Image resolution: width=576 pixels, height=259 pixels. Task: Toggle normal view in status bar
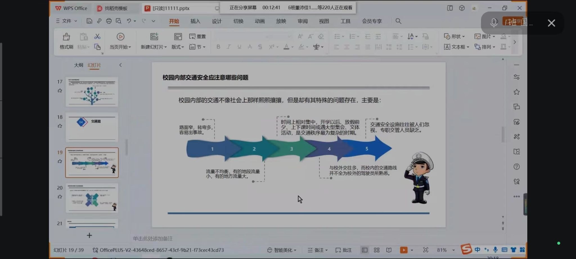click(x=364, y=250)
